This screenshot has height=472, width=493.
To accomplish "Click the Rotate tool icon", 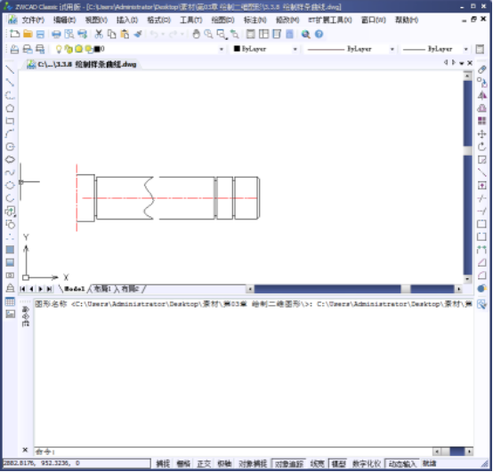I will click(x=481, y=147).
